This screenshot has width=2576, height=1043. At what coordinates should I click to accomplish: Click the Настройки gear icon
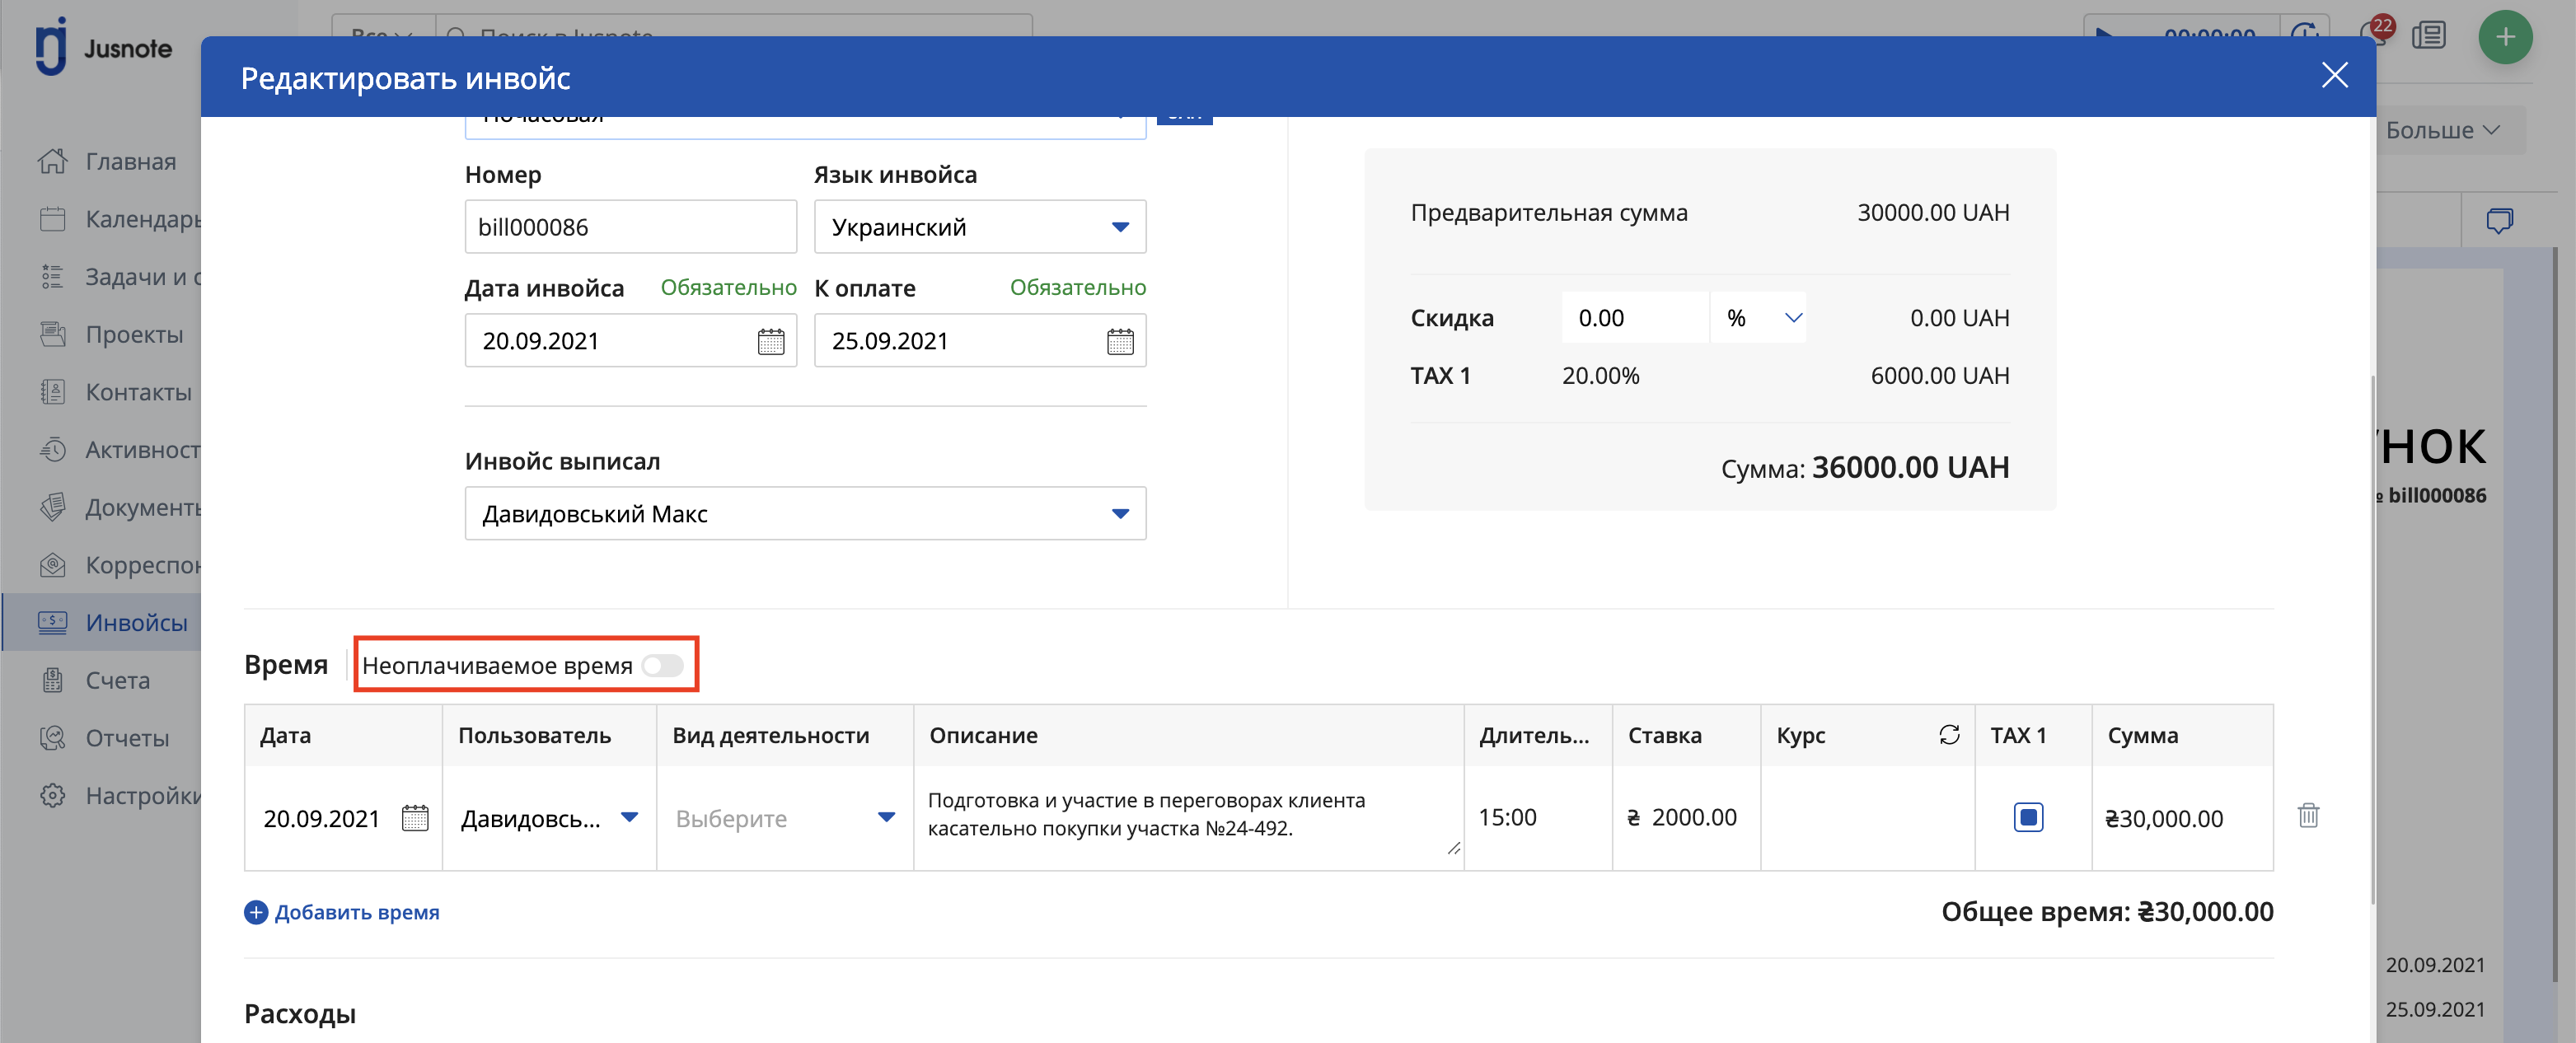click(52, 796)
